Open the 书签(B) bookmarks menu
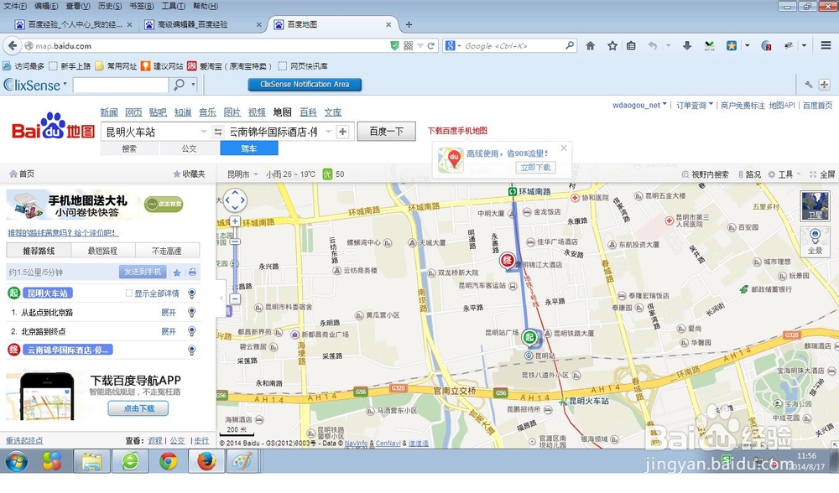The height and width of the screenshot is (493, 839). [141, 6]
